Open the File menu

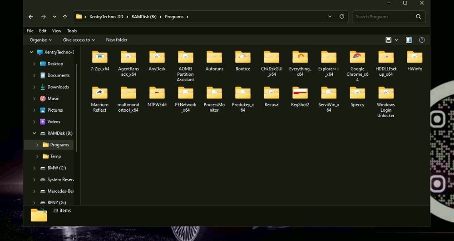click(x=30, y=31)
